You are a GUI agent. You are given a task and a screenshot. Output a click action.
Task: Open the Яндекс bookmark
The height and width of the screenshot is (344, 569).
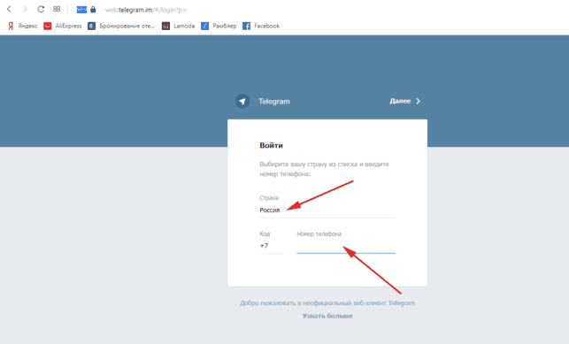pyautogui.click(x=22, y=26)
